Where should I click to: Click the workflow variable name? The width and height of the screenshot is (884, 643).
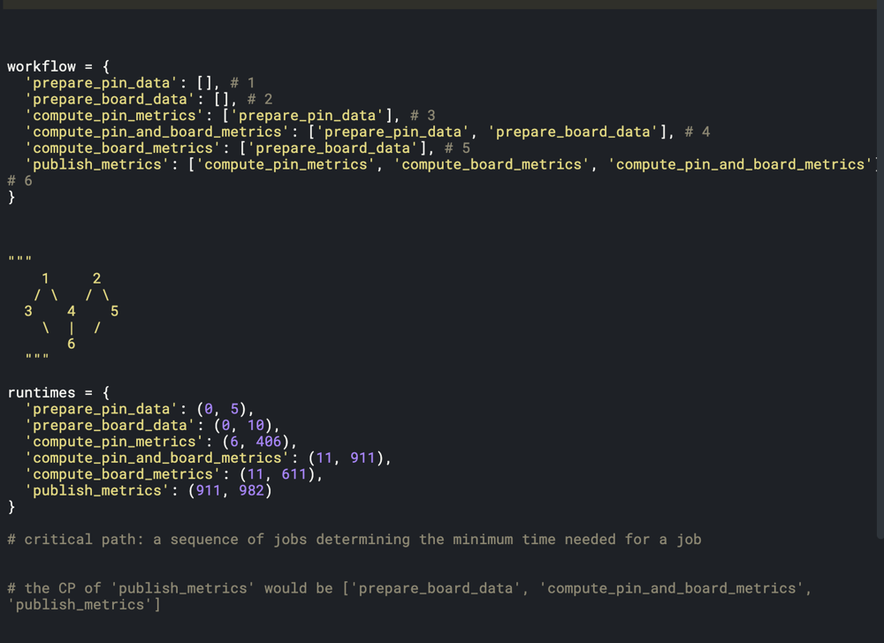pos(41,66)
